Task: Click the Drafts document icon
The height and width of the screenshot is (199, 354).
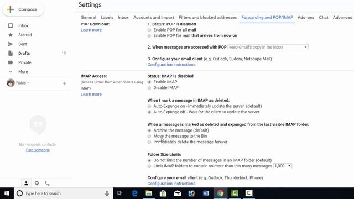Action: tap(11, 53)
